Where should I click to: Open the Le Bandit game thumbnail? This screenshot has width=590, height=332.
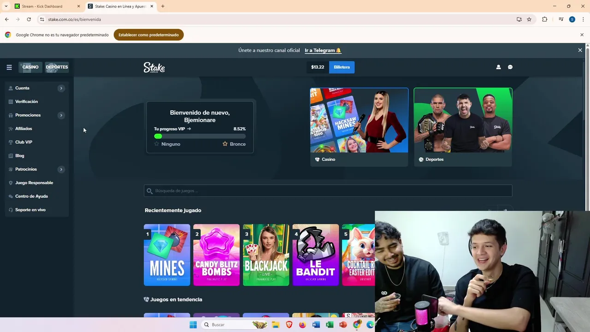(x=316, y=255)
